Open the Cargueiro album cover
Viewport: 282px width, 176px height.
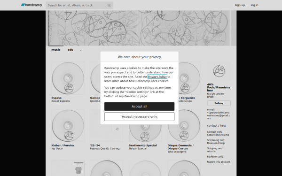tap(189, 78)
